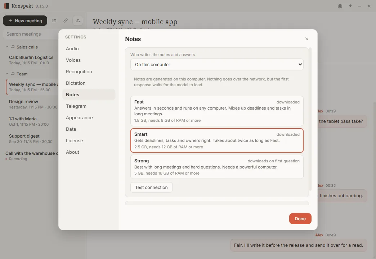Click the Test connection button
Viewport: 376px width, 259px height.
pyautogui.click(x=151, y=187)
